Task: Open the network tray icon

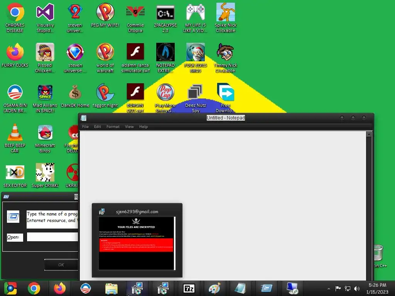Action: click(x=348, y=288)
